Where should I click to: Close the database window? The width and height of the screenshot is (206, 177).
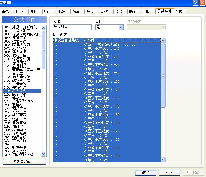click(x=202, y=2)
